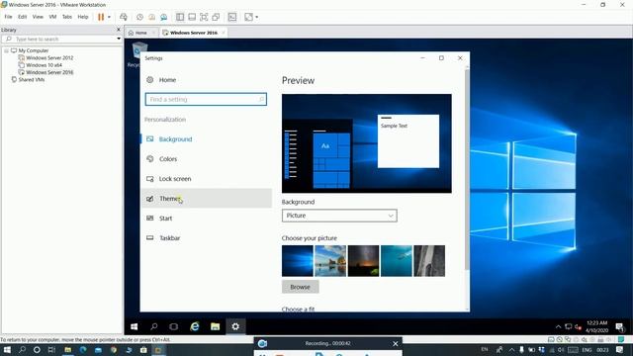Viewport: 633px width, 356px height.
Task: Click the Send Ctrl+Alt+Del toolbar icon
Action: click(x=124, y=17)
